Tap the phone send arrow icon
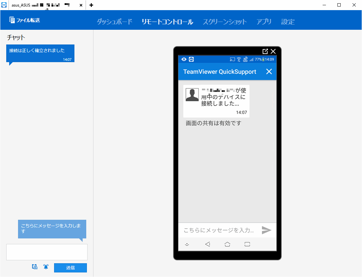 click(x=267, y=230)
